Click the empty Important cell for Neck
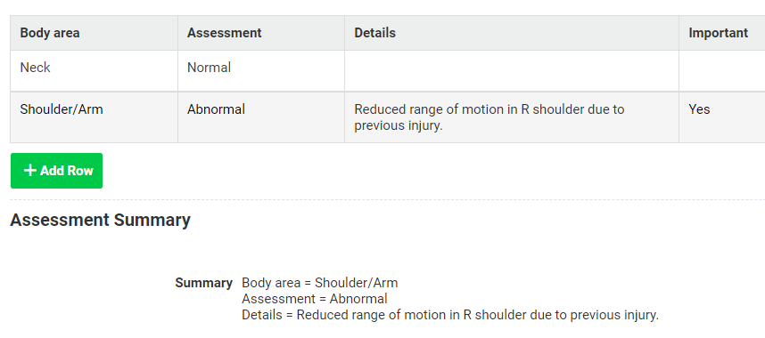The height and width of the screenshot is (338, 765). (722, 70)
